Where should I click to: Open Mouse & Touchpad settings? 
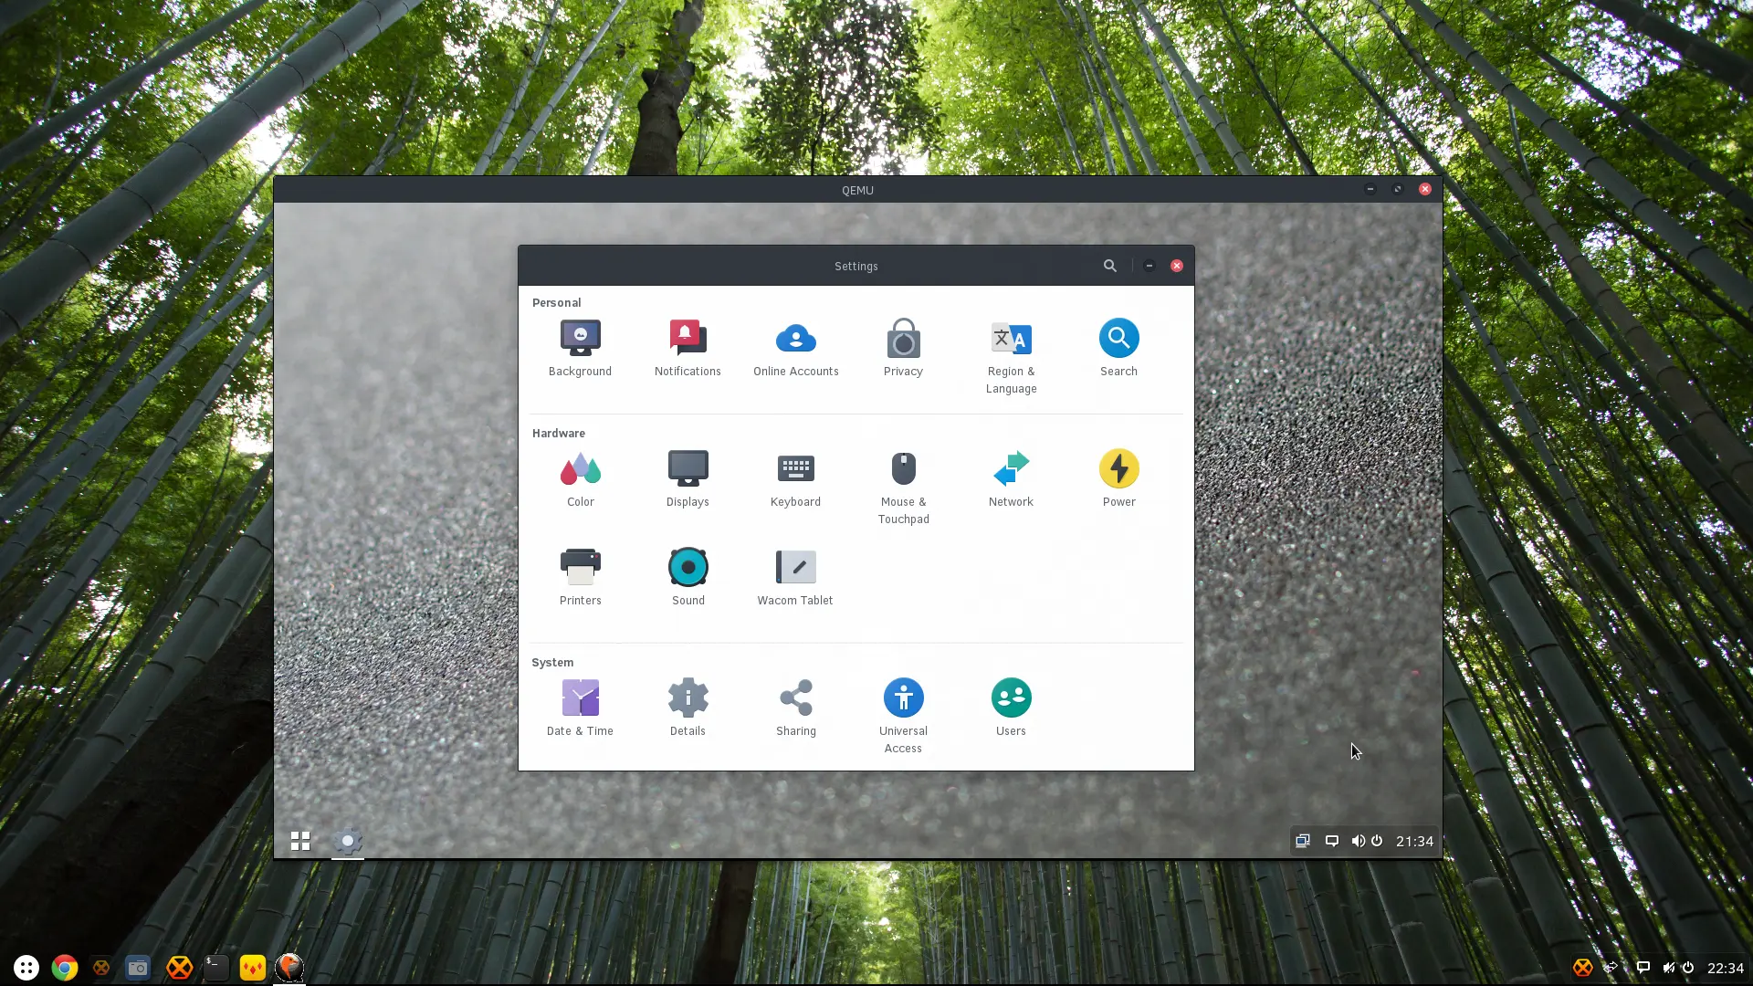point(903,488)
